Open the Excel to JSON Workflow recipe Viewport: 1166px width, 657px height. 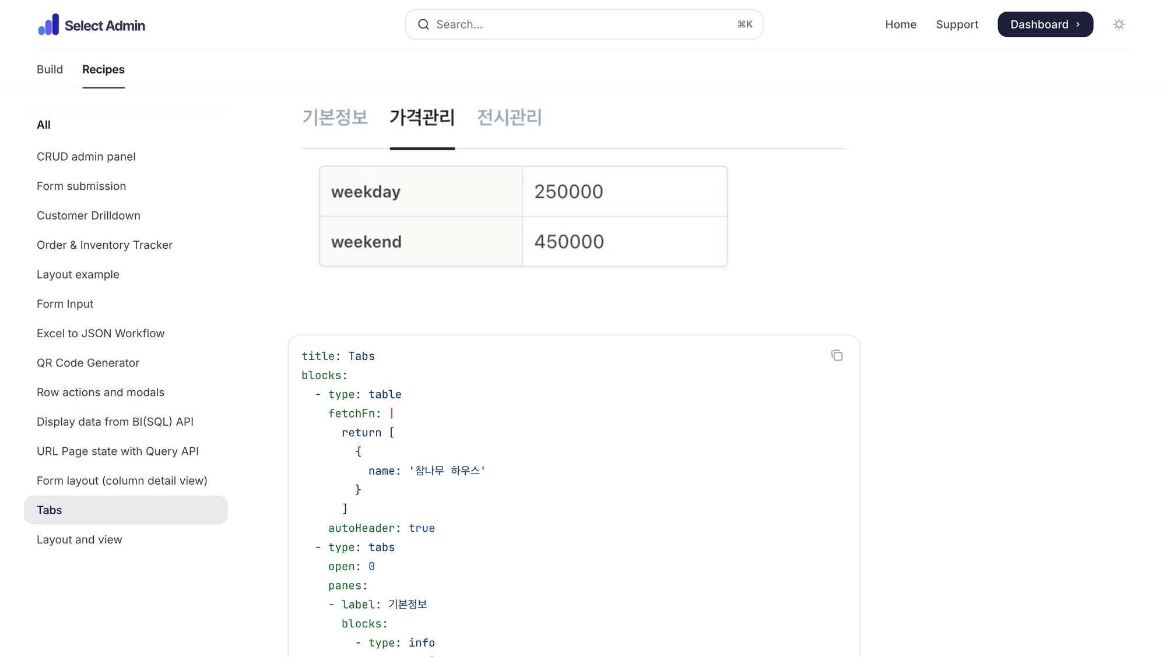100,333
